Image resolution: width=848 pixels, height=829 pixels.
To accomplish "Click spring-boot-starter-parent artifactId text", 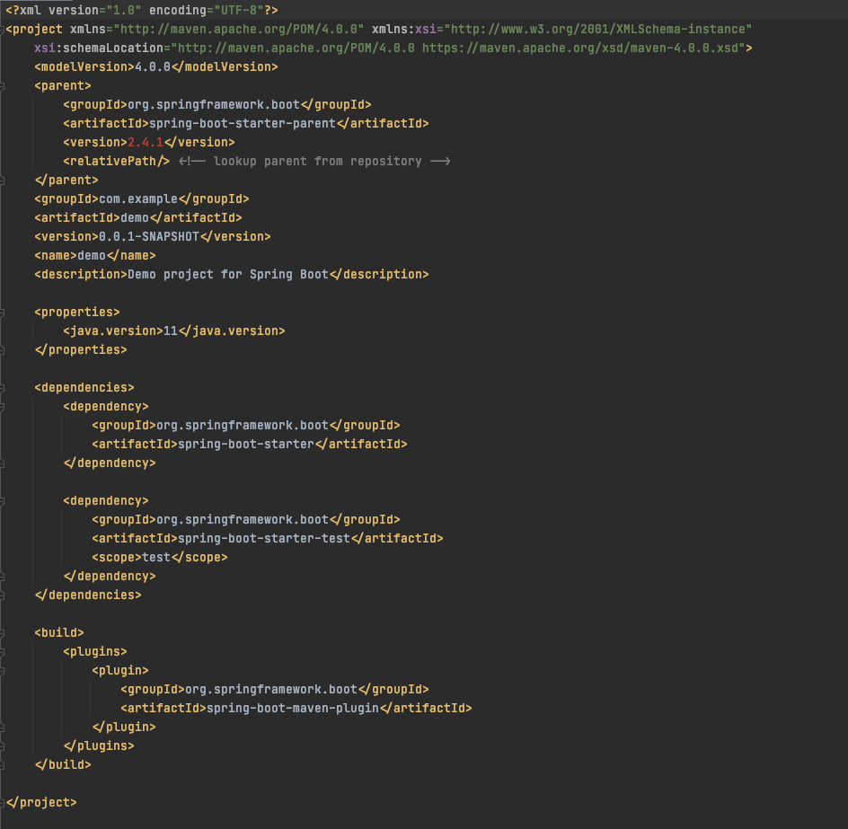I will pos(243,123).
